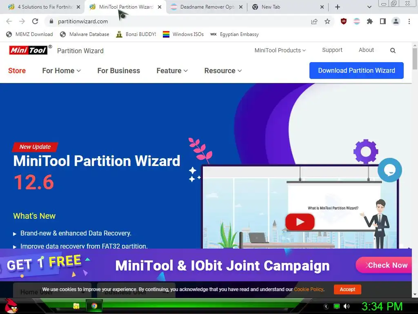Click the browser forward arrow

pyautogui.click(x=22, y=21)
